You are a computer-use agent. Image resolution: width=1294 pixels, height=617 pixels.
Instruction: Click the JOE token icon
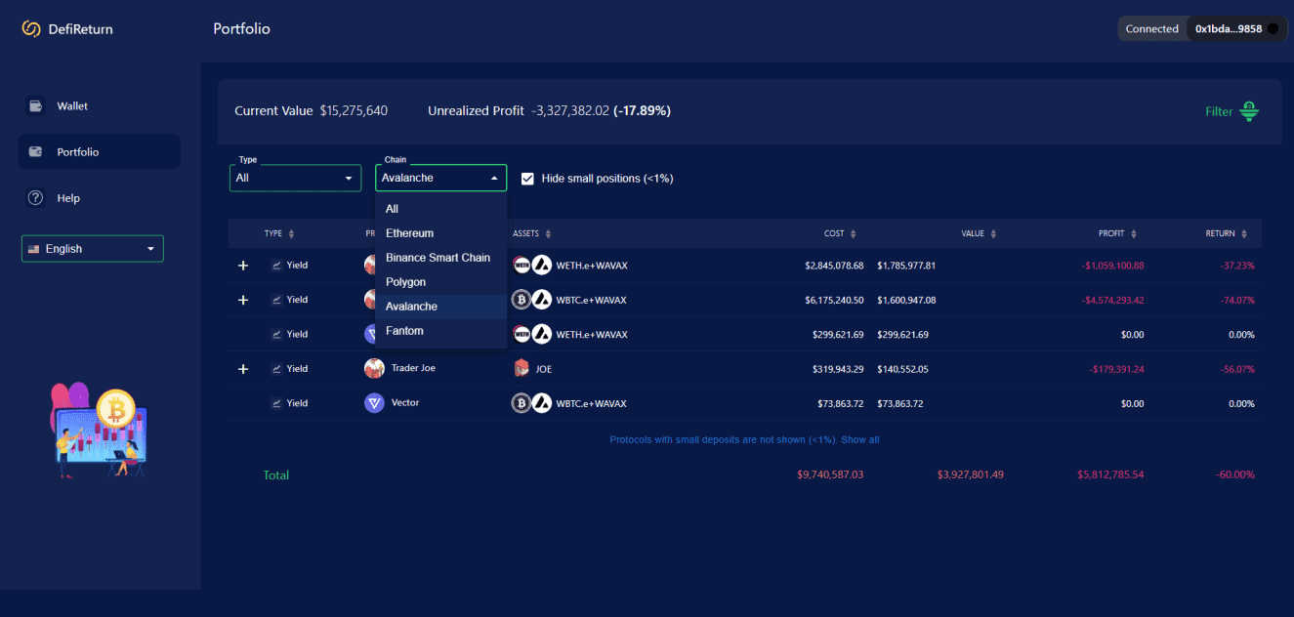pyautogui.click(x=521, y=369)
